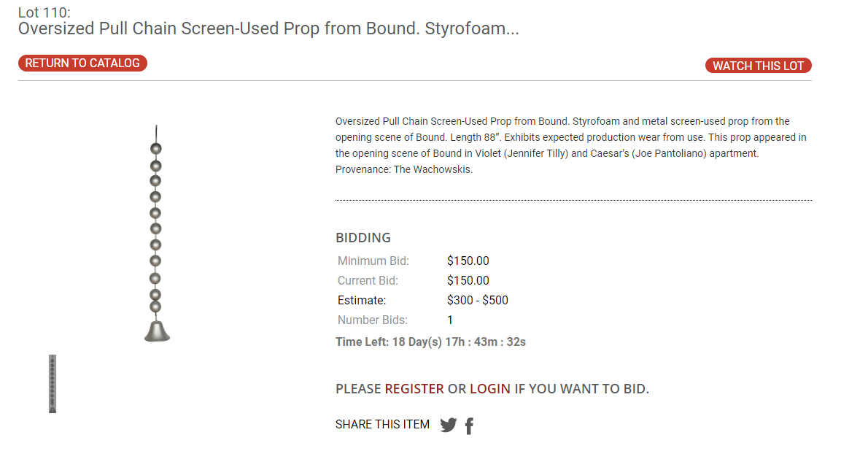Image resolution: width=841 pixels, height=470 pixels.
Task: Open the Register link
Action: click(x=414, y=389)
